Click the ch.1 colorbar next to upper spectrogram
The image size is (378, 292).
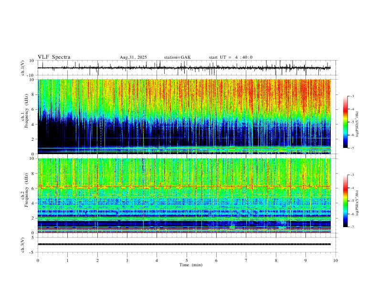tap(345, 122)
